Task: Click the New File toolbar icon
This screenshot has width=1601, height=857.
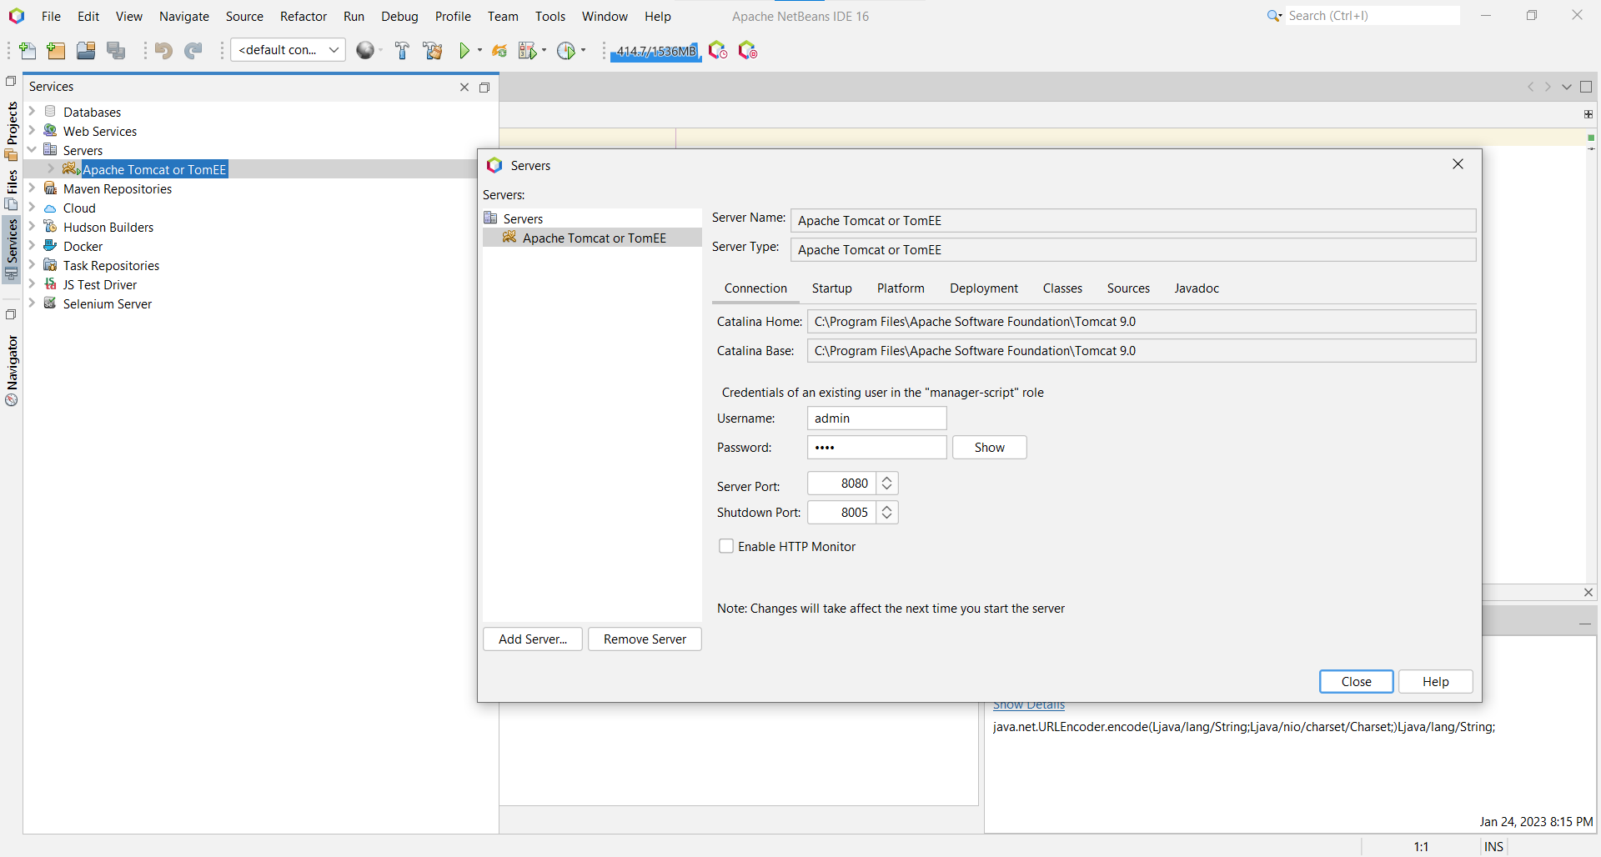Action: [28, 51]
